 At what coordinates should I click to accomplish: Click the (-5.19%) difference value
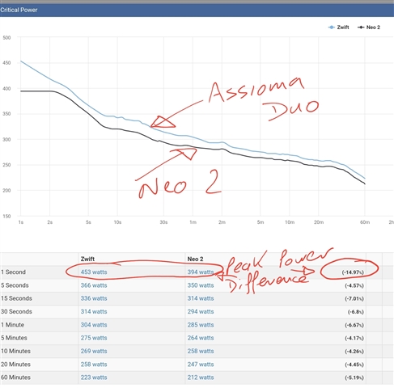tap(354, 377)
